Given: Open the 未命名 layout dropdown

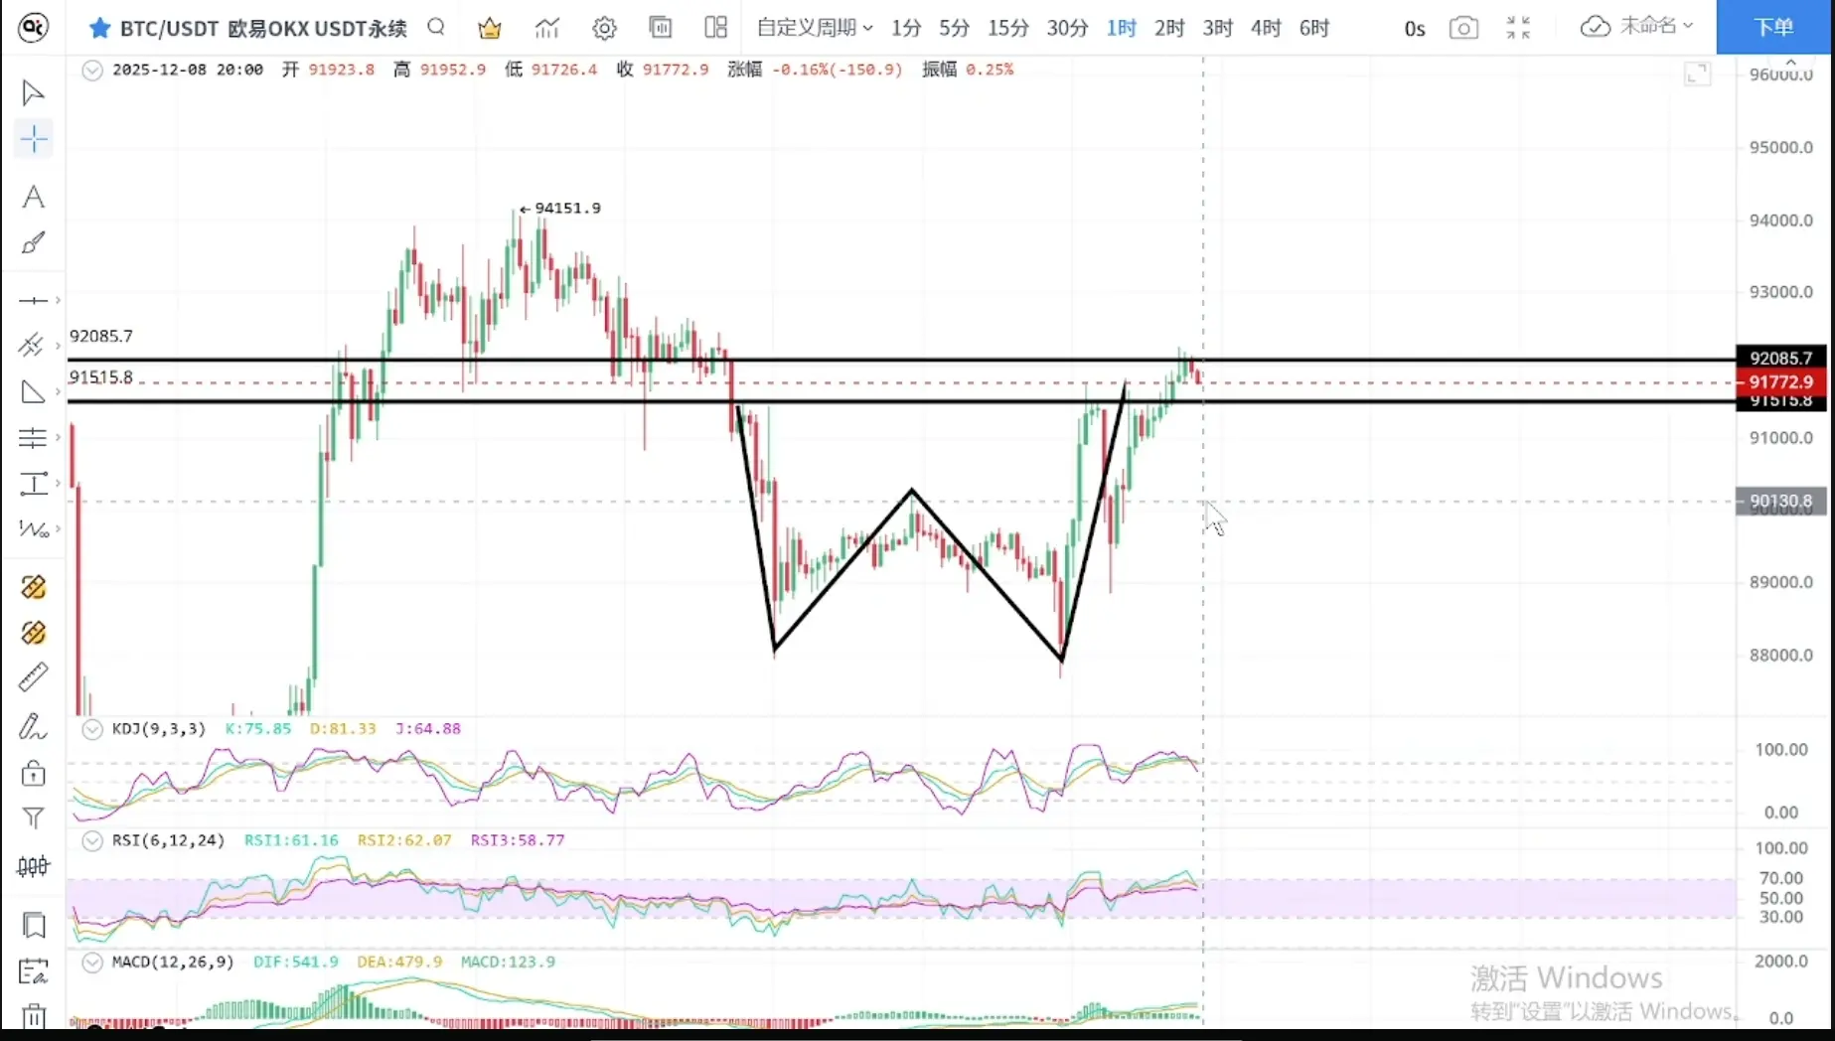Looking at the screenshot, I should click(x=1656, y=26).
